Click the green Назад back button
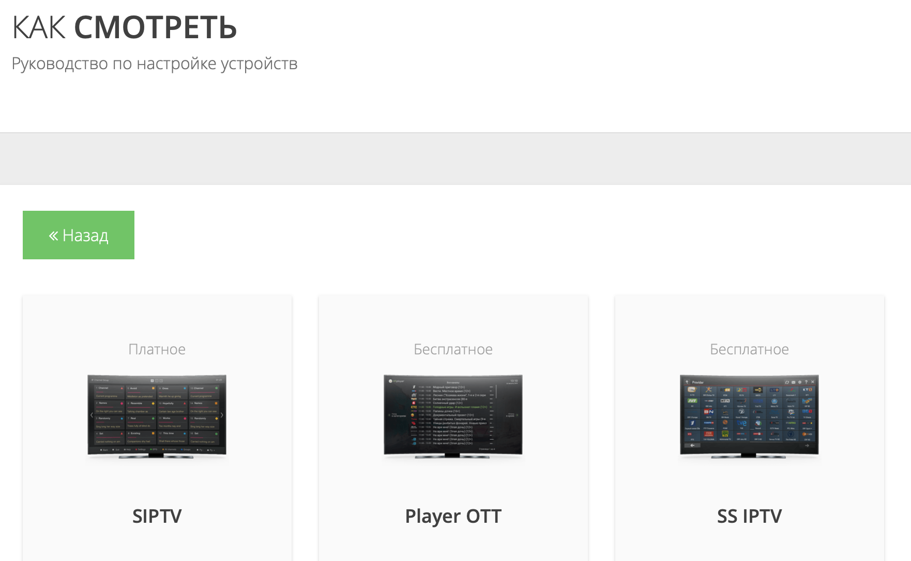The width and height of the screenshot is (911, 561). 79,235
